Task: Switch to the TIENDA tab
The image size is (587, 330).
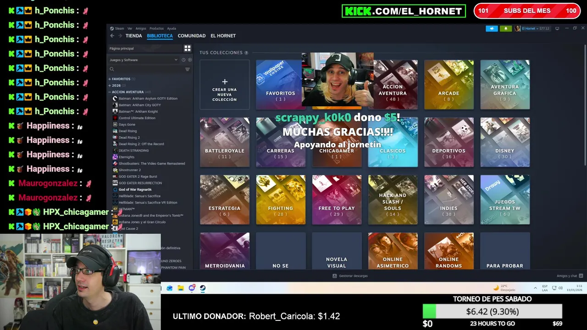Action: (133, 36)
